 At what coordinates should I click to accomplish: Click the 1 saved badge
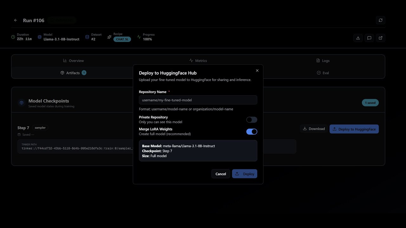[370, 103]
